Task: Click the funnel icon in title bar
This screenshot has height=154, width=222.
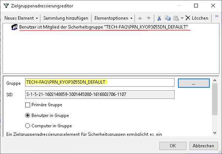Action: (x=6, y=6)
